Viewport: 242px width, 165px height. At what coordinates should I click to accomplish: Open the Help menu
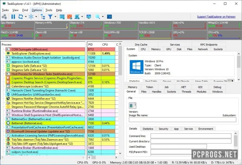pos(59,10)
